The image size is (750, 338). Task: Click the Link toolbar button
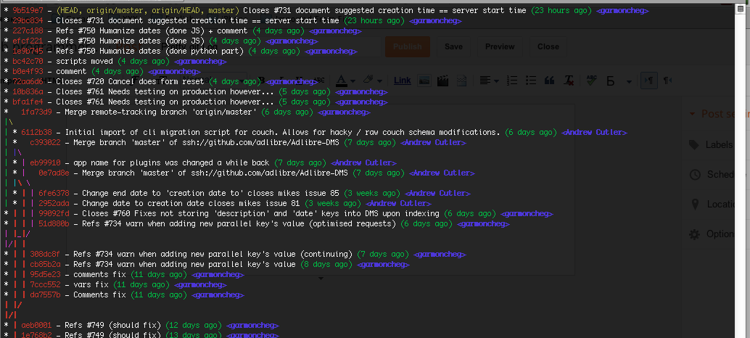tap(402, 80)
